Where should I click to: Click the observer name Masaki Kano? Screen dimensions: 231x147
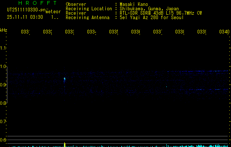[134, 4]
